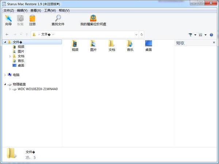Open 查找文件 search with magnifier icon
The height and width of the screenshot is (164, 219).
(x=58, y=20)
